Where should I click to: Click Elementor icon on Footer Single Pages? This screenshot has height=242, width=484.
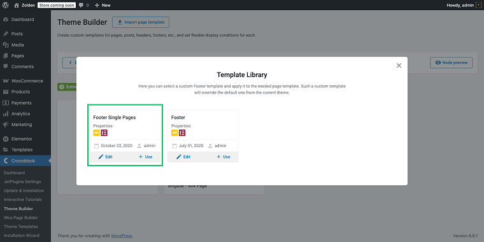(x=104, y=133)
